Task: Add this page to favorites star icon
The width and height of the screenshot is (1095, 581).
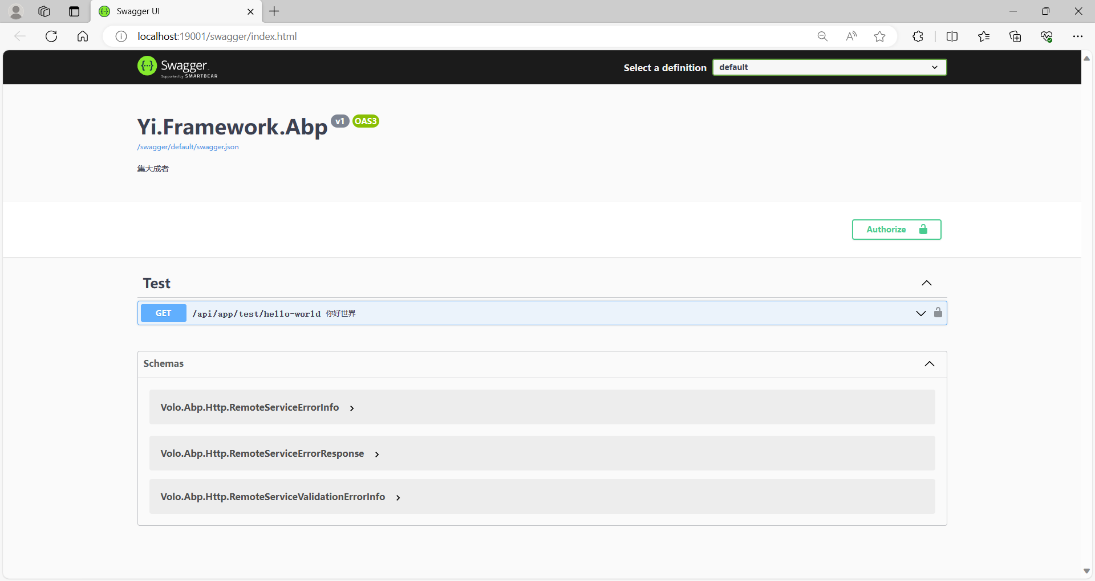Action: [879, 36]
